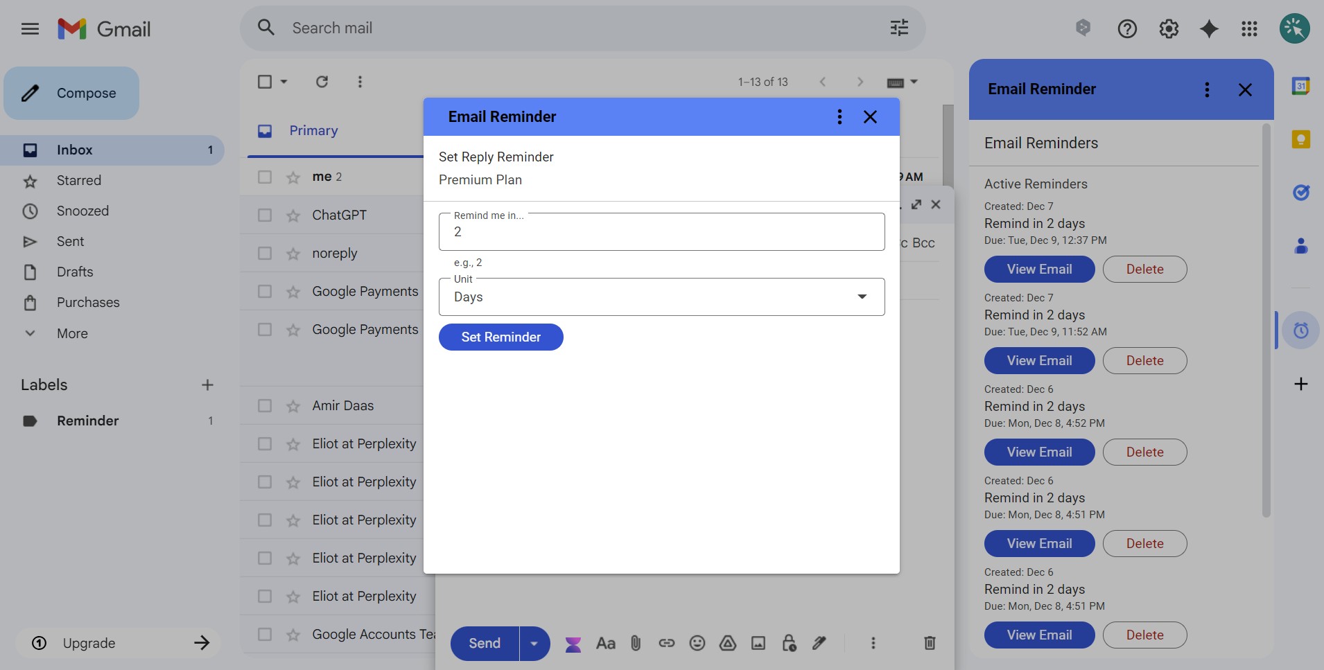Expand the More send options arrow
The height and width of the screenshot is (670, 1324).
(534, 643)
